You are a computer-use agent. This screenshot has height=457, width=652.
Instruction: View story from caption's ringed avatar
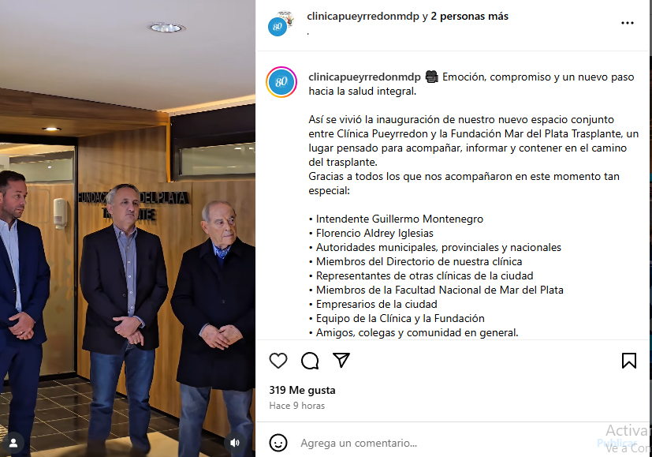tap(281, 82)
